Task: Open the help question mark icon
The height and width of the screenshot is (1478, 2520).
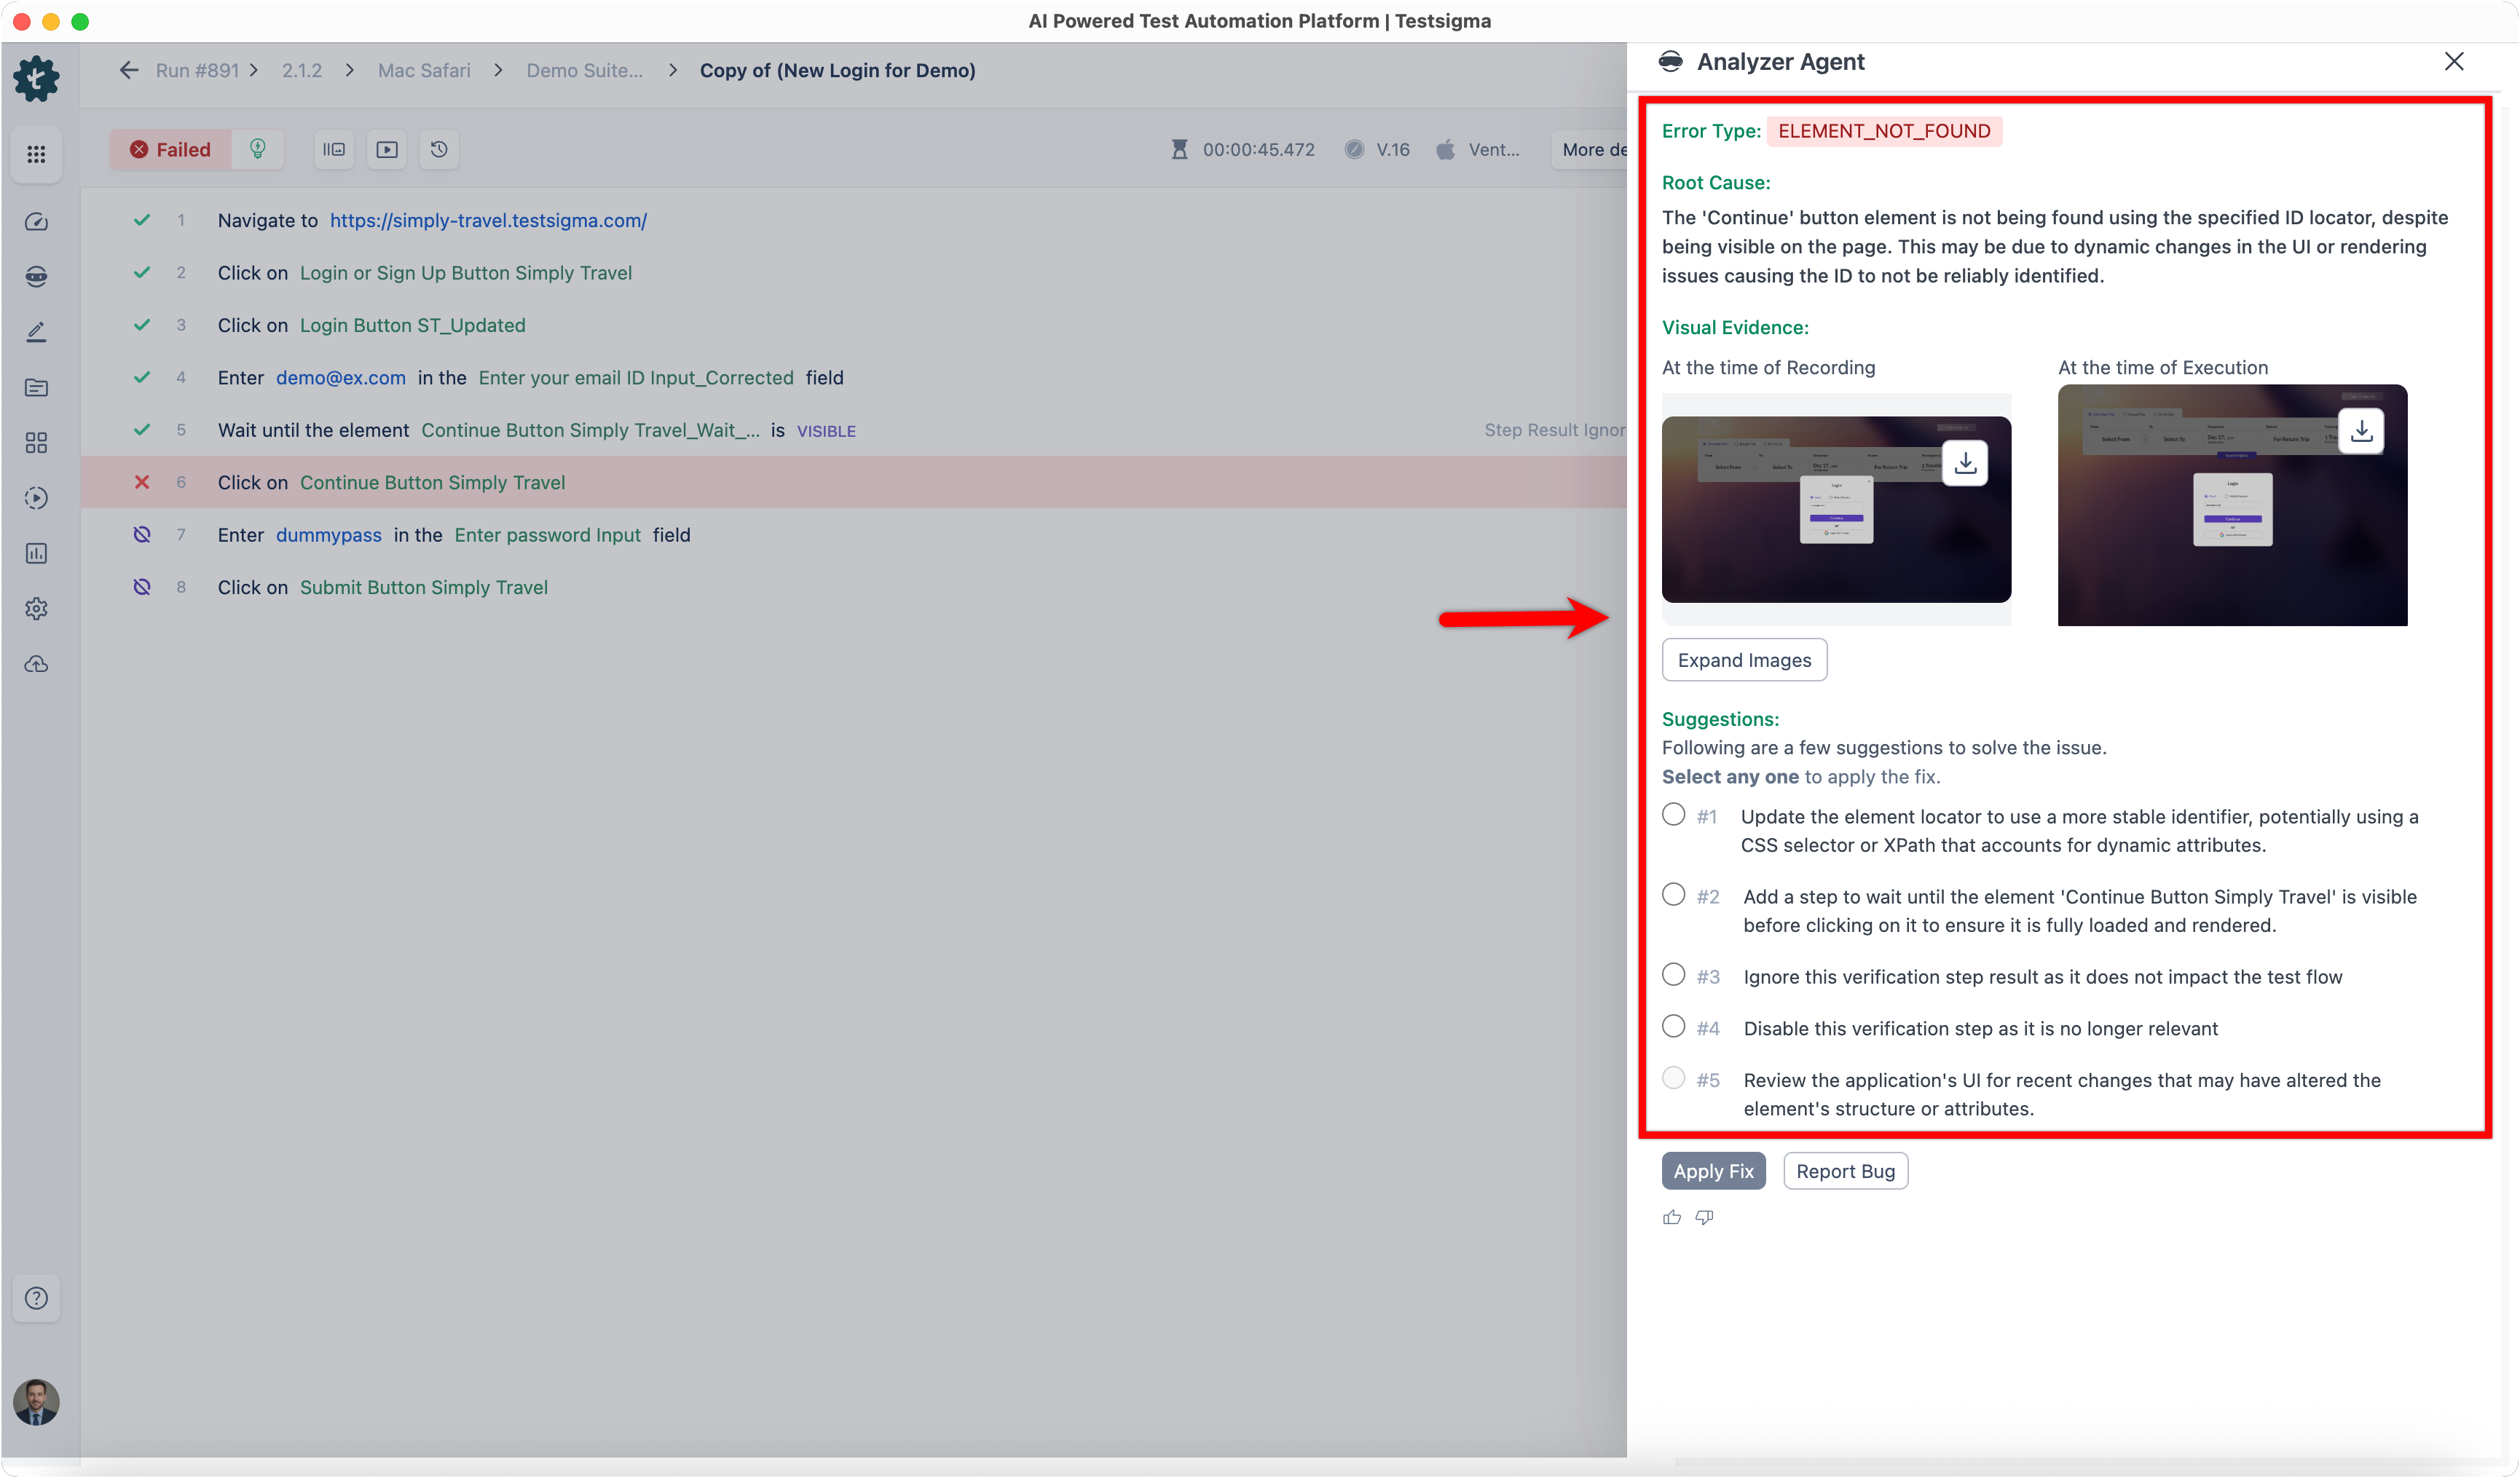Action: point(36,1298)
